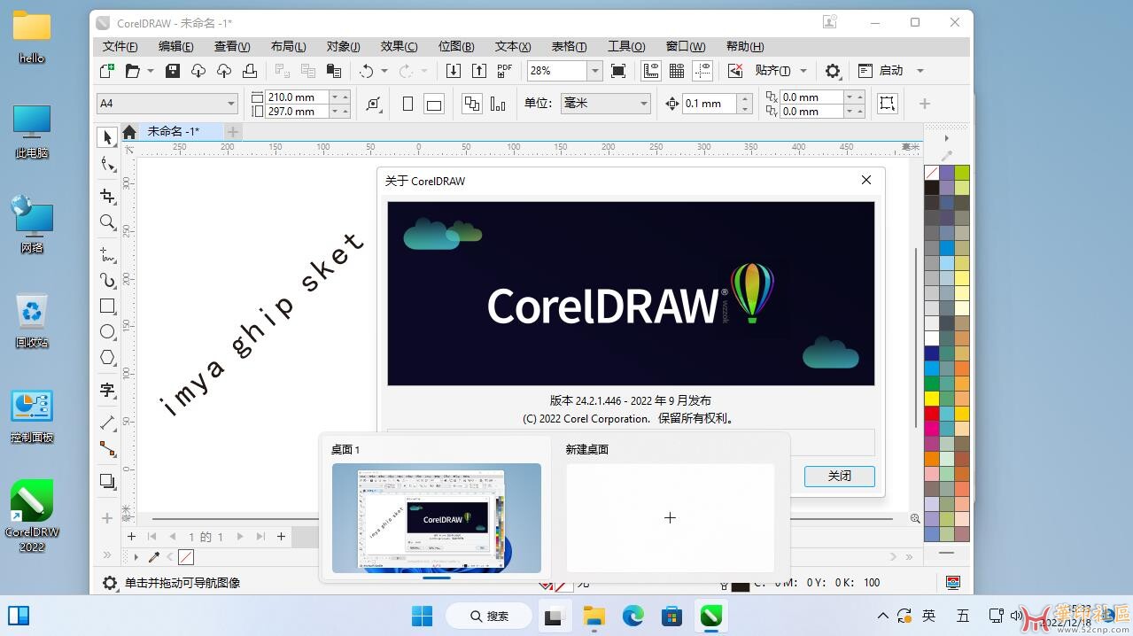Screen dimensions: 1133x636
Task: Open the 查看 menu
Action: [232, 47]
